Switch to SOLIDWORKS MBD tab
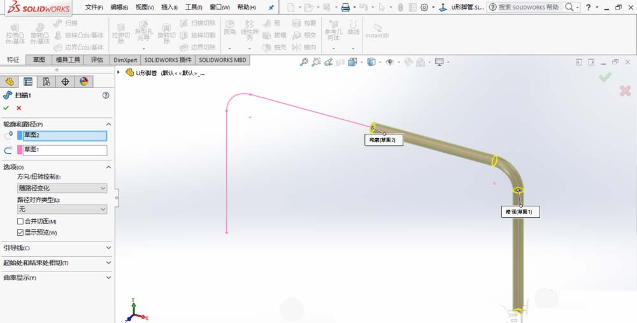The image size is (637, 323). (x=222, y=60)
